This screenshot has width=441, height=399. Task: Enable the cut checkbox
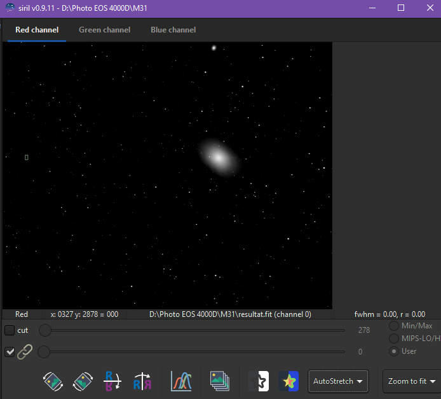(10, 330)
